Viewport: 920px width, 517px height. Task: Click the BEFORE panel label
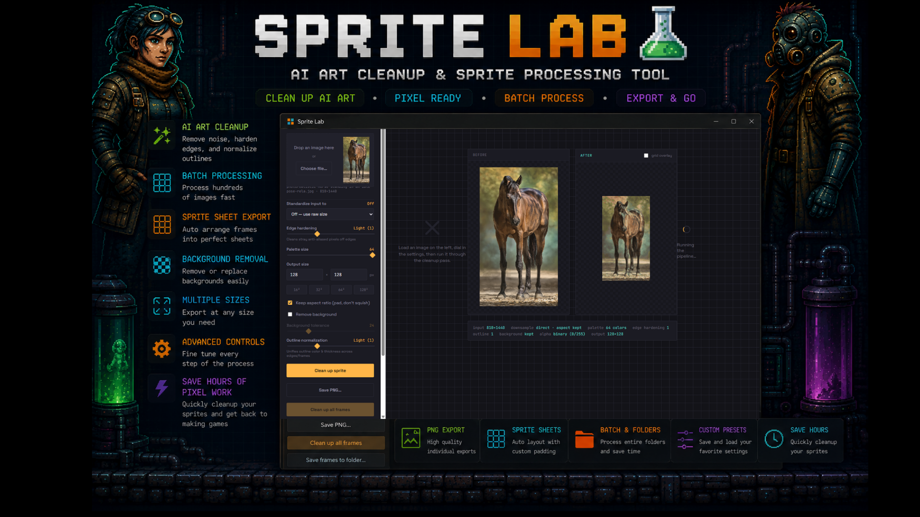(x=480, y=155)
